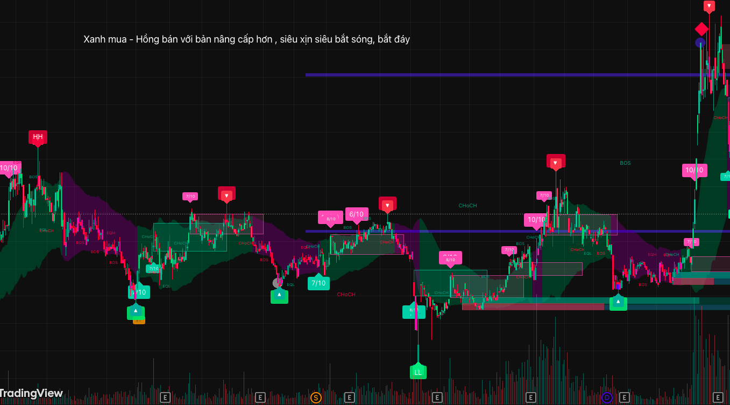Viewport: 730px width, 405px height.
Task: Click the gray circle marker above the green arrow
Action: 278,283
